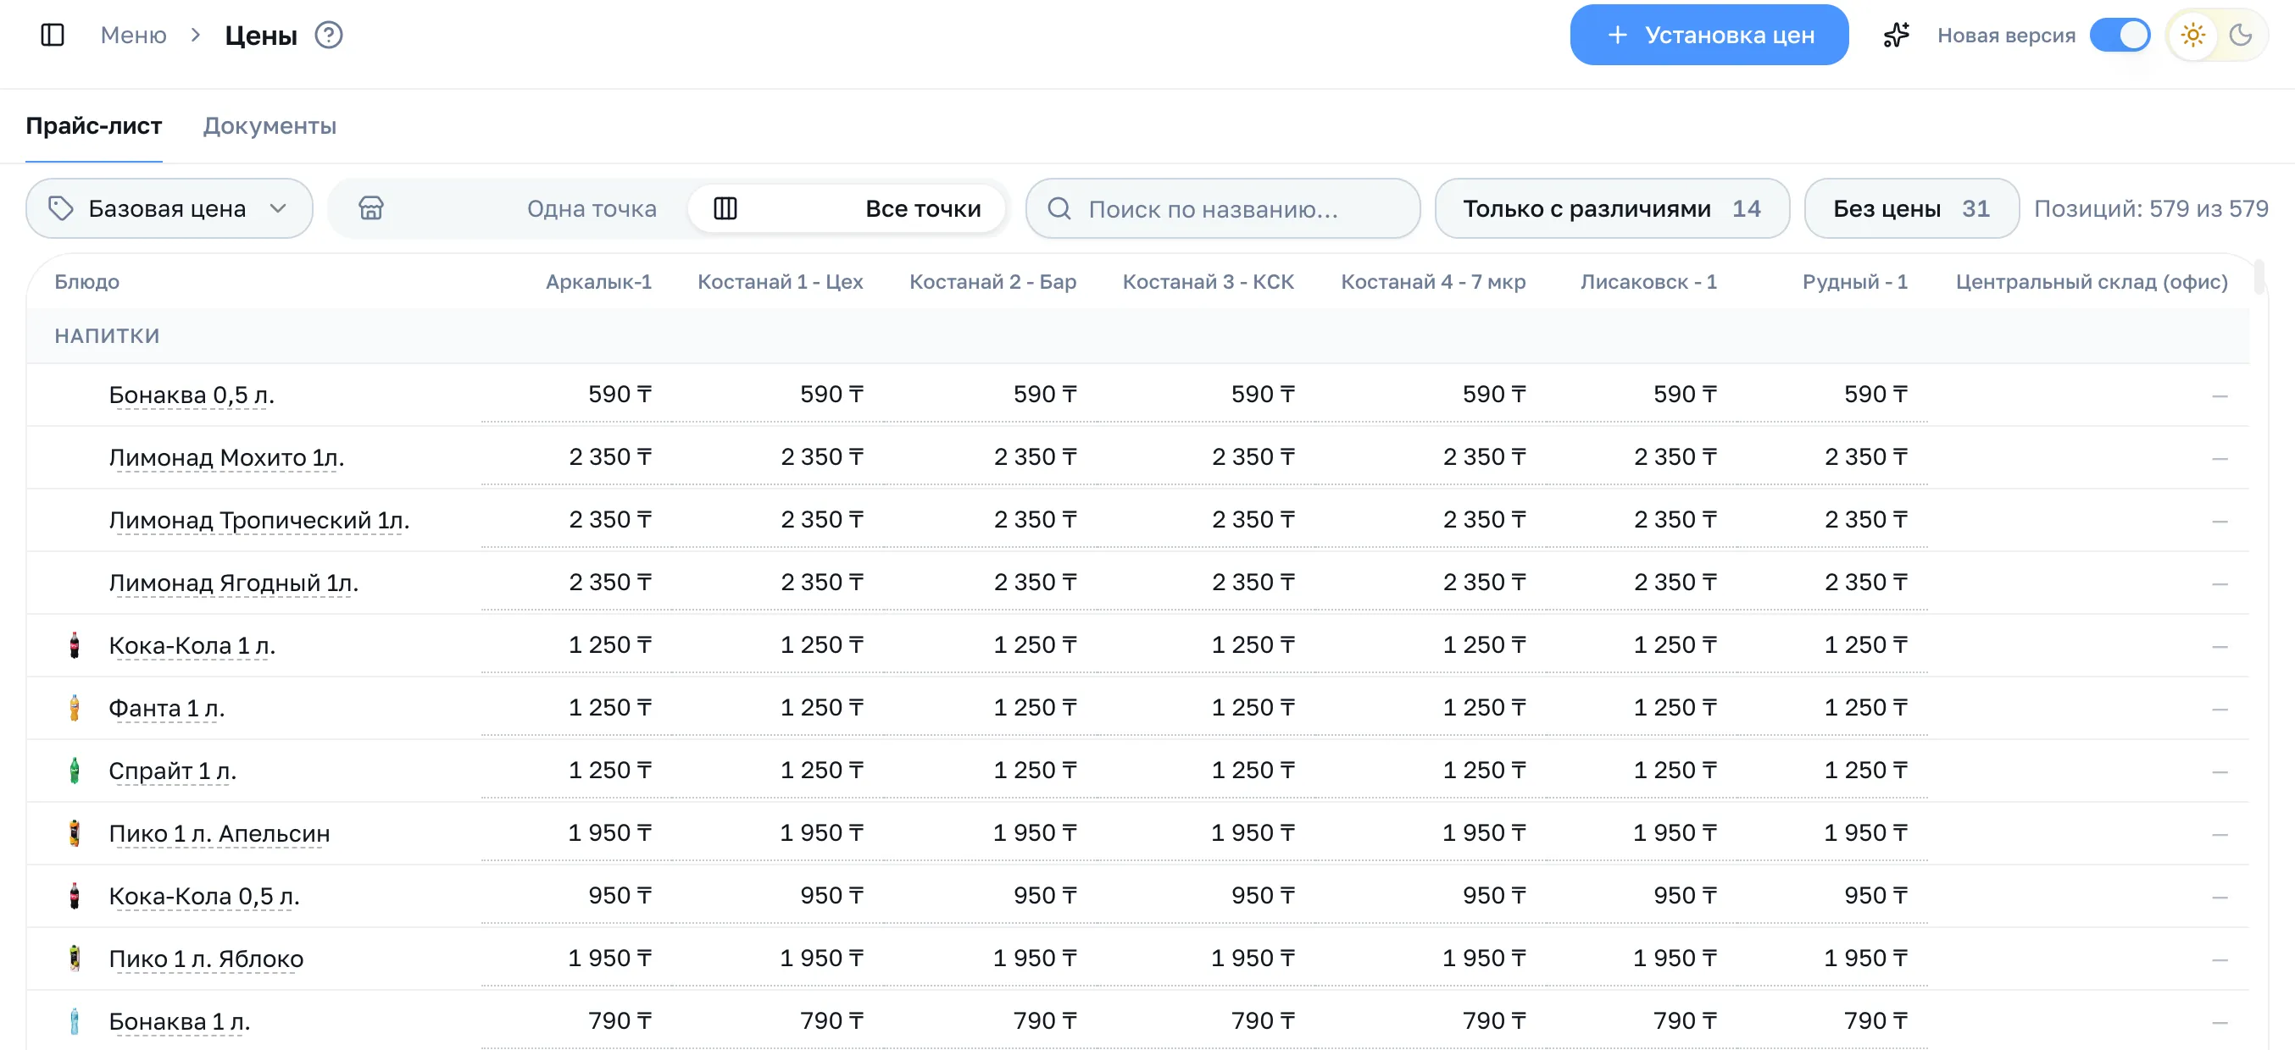Switch to light theme sun icon
Viewport: 2295px width, 1050px height.
[x=2192, y=35]
